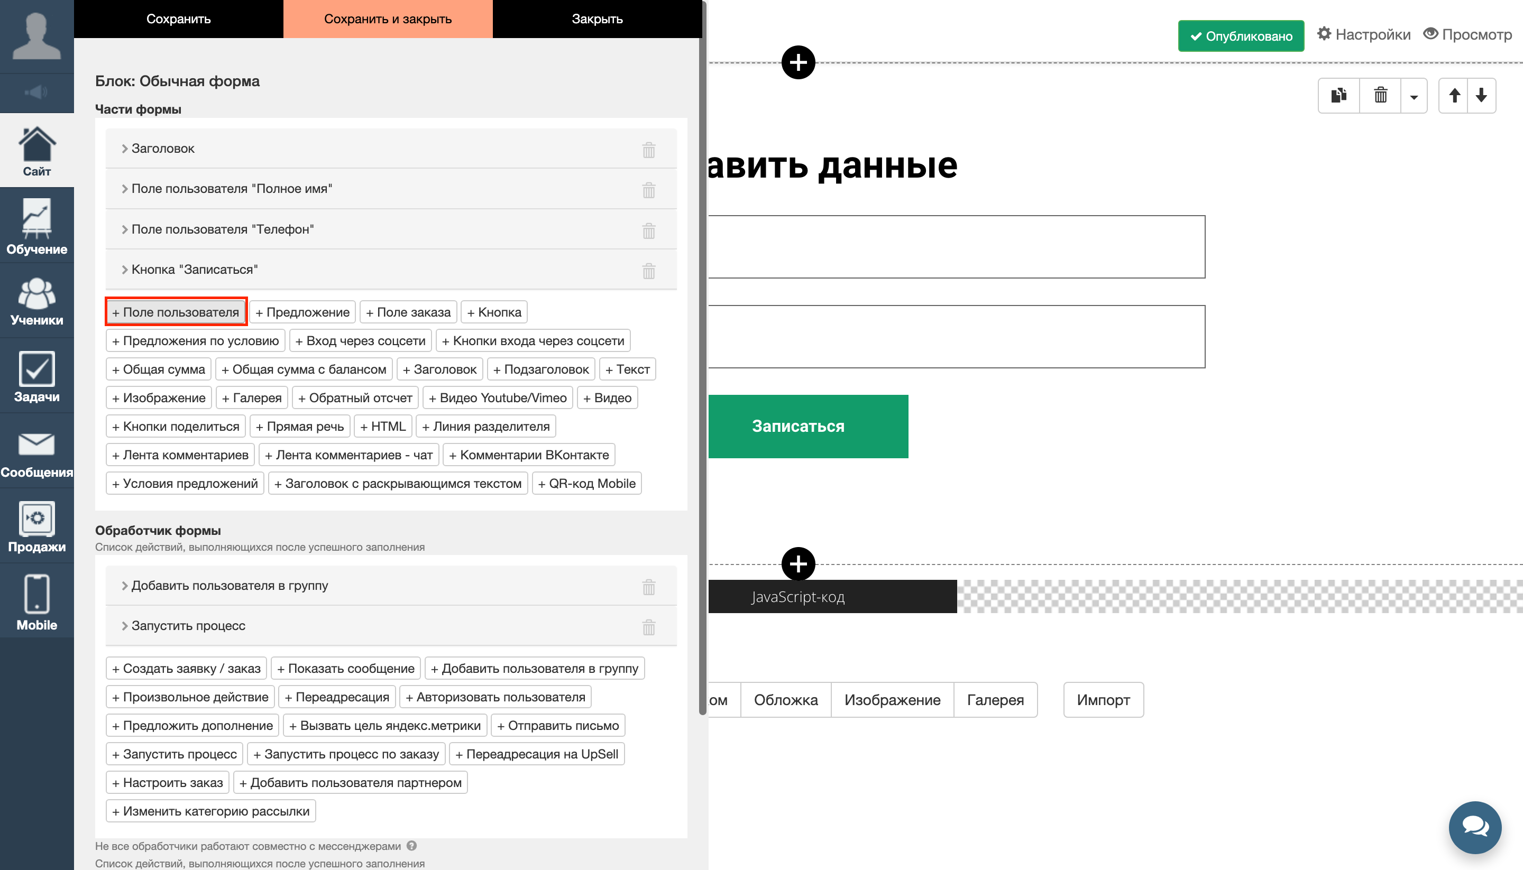Click the second input field in form preview

[956, 336]
